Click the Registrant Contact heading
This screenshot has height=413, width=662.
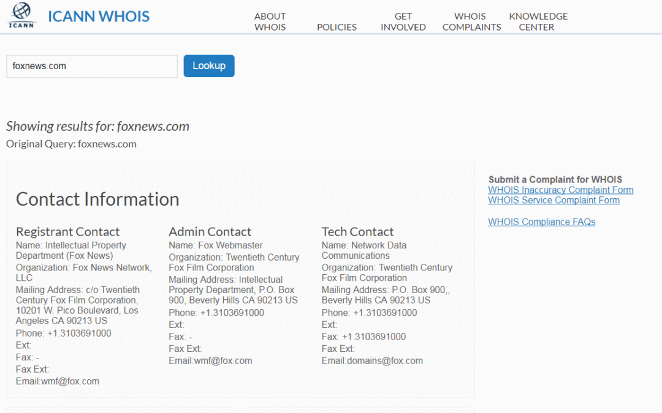tap(67, 232)
